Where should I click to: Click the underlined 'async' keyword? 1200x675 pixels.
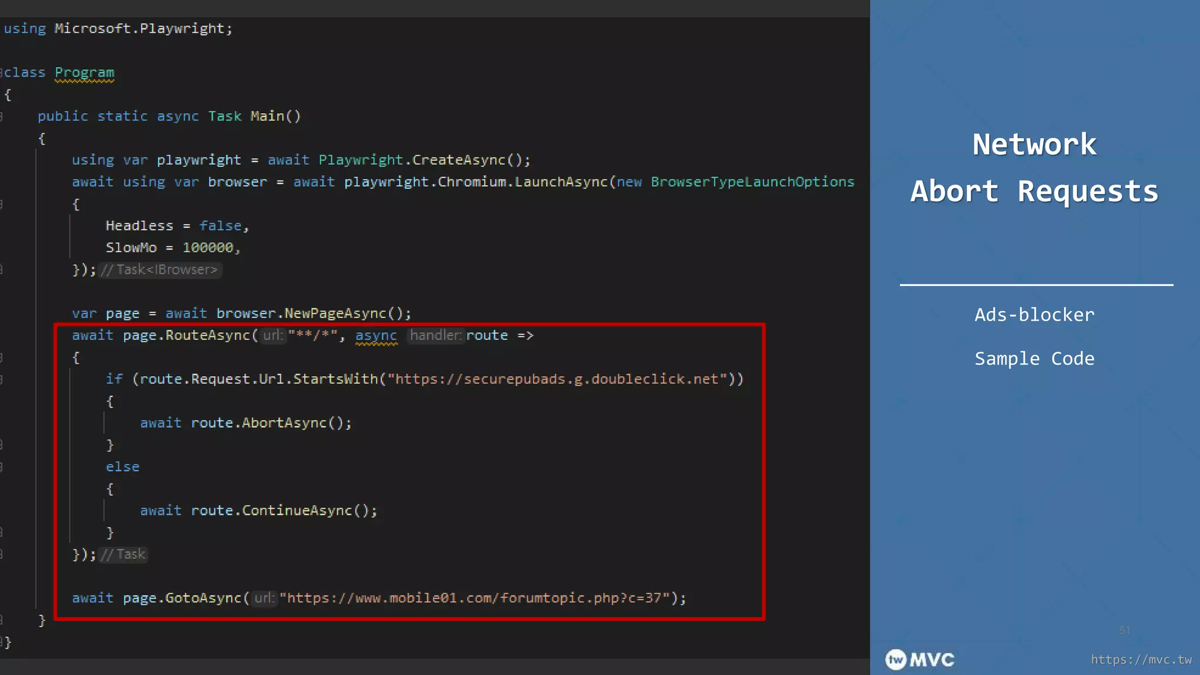tap(376, 335)
